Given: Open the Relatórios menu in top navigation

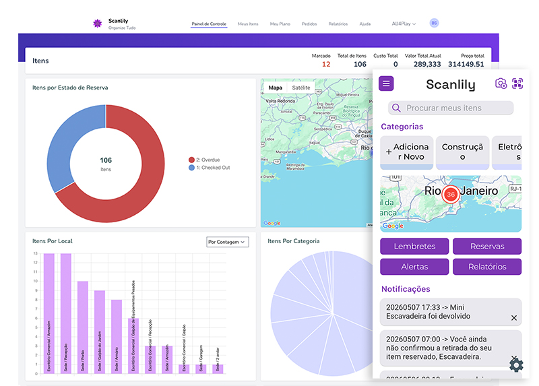Looking at the screenshot, I should [338, 24].
